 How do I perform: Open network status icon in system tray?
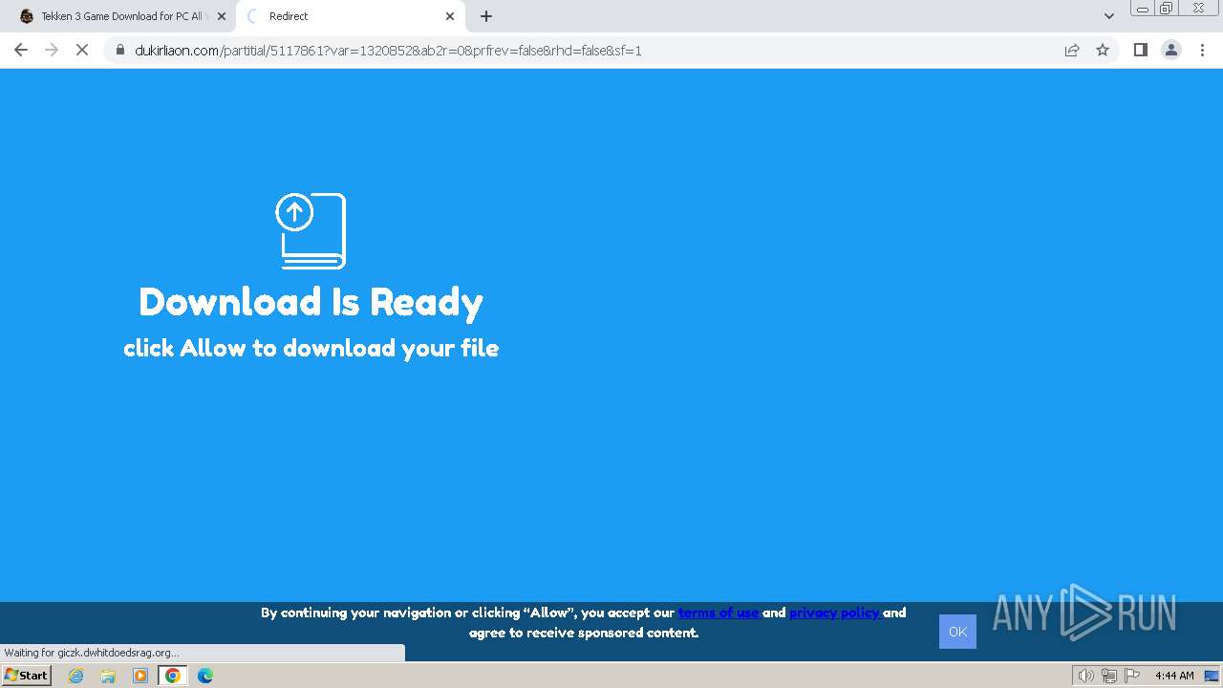tap(1109, 676)
